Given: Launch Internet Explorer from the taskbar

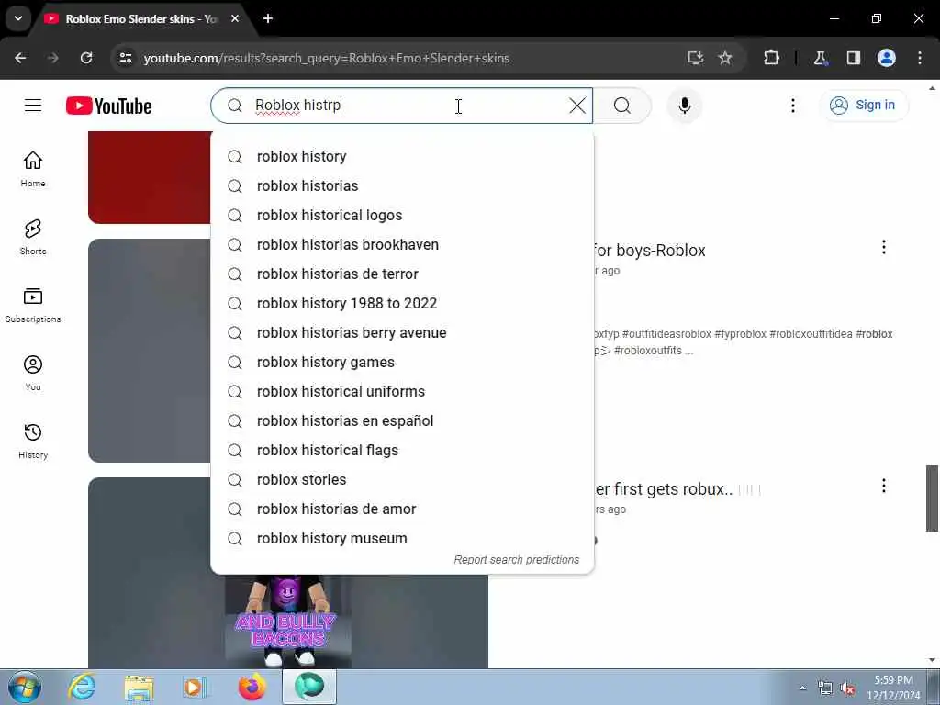Looking at the screenshot, I should 82,687.
